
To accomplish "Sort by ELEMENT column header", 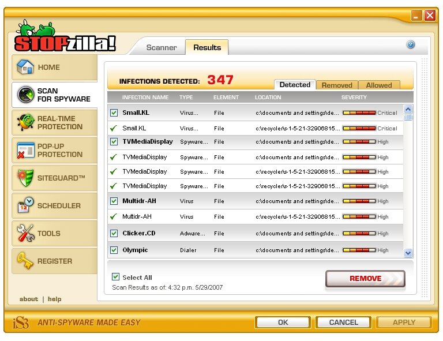I will (x=226, y=97).
